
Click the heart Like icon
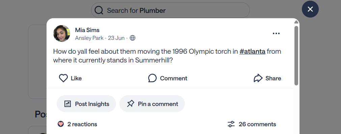pos(63,78)
